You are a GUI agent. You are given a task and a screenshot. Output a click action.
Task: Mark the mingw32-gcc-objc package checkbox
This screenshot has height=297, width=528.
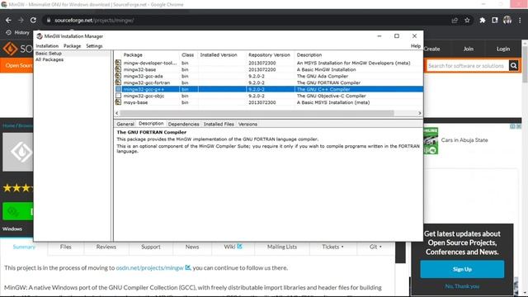click(118, 96)
